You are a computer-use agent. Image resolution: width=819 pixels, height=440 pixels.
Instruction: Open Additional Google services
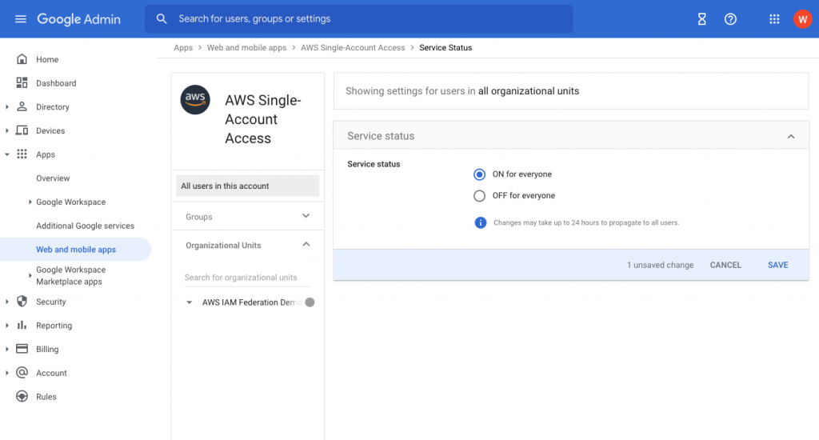[x=85, y=226]
